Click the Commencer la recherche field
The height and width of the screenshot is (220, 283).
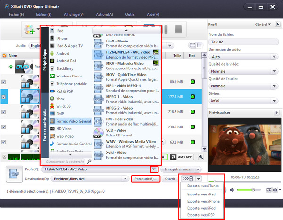coord(65,161)
